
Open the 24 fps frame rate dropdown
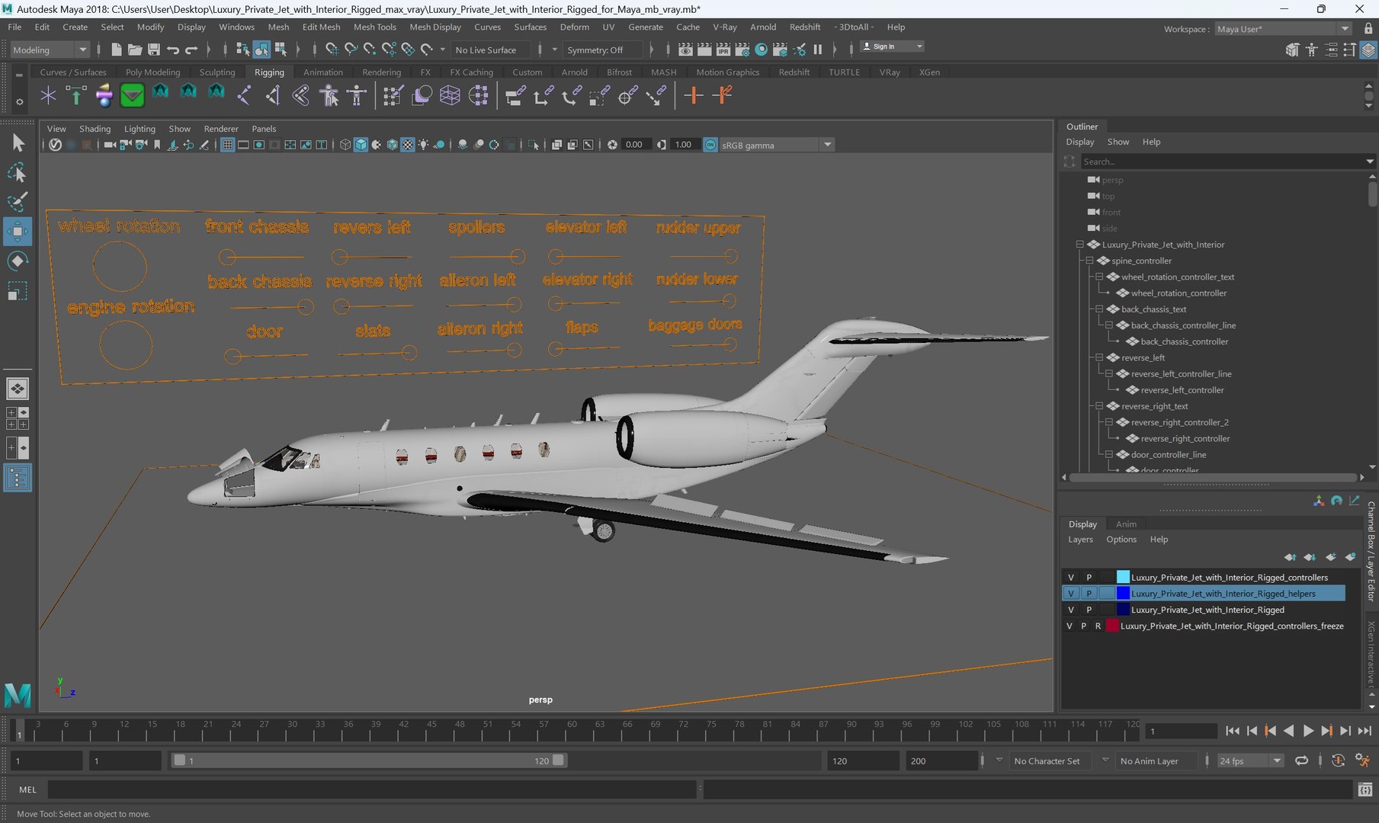point(1249,761)
